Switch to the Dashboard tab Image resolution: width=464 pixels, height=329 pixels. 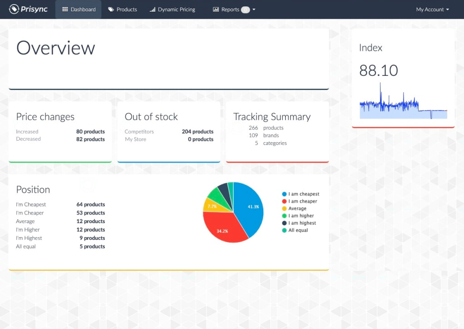pyautogui.click(x=78, y=9)
